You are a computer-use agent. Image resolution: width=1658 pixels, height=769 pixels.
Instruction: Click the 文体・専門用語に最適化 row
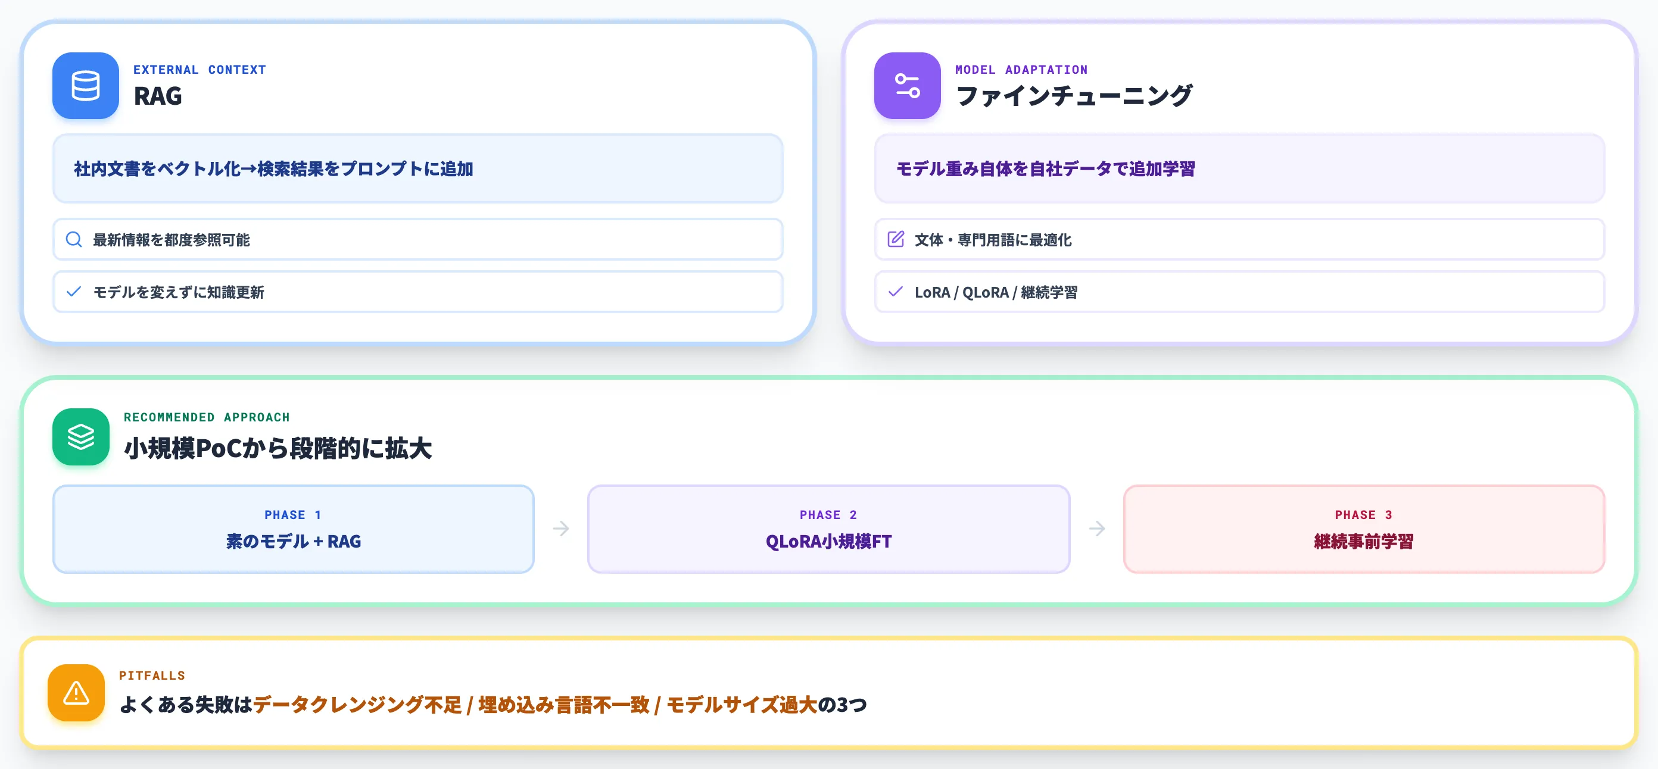click(x=1239, y=239)
